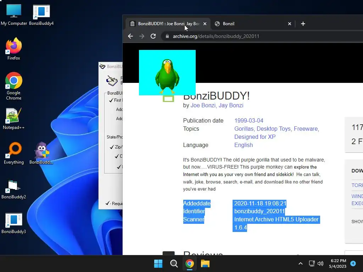Open the Gorillas topic link
The width and height of the screenshot is (363, 272).
(x=244, y=129)
